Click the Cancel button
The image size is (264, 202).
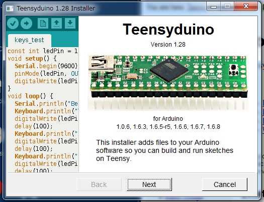click(x=225, y=184)
